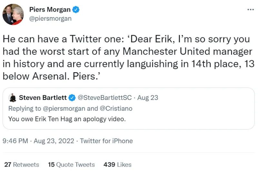
Task: Click the 'You owe Erik Ten Hag' text
Action: pos(67,119)
